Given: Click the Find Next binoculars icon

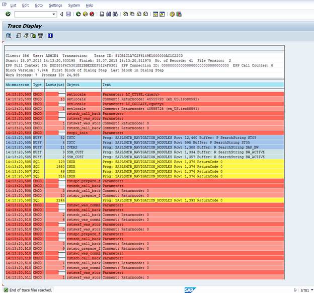Looking at the screenshot, I should 115,14.
